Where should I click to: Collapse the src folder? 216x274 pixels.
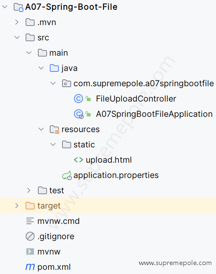coord(17,37)
